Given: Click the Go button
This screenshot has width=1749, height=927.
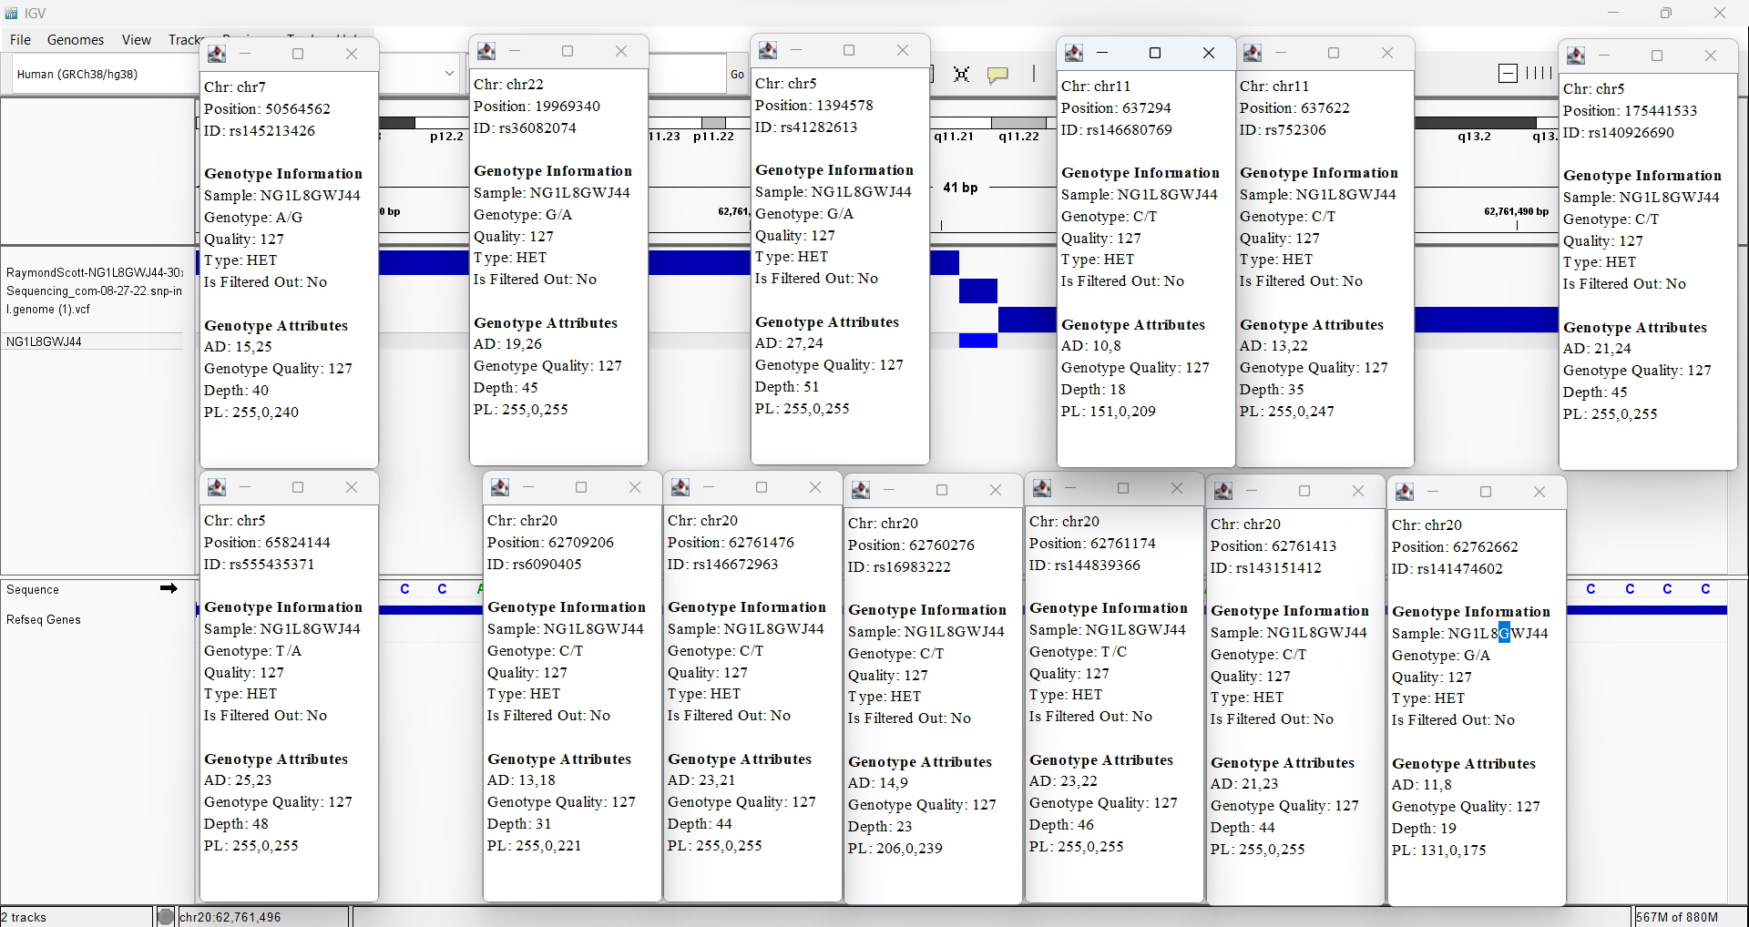Looking at the screenshot, I should 737,75.
